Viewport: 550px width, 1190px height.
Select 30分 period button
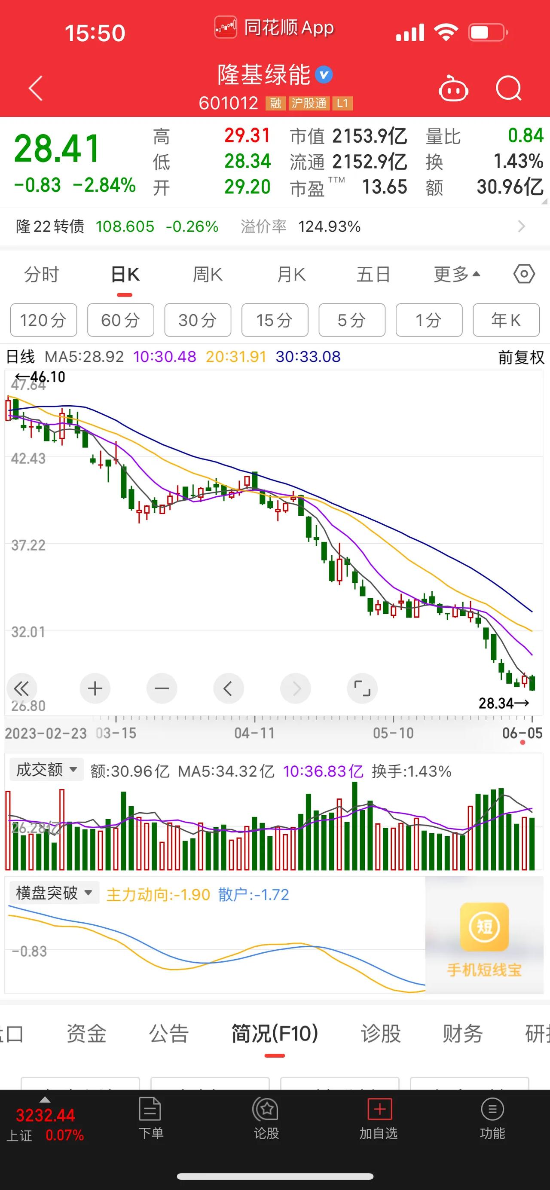click(198, 320)
